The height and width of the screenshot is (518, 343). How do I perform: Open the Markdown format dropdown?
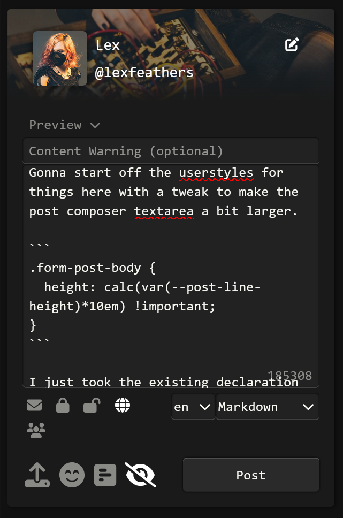(x=266, y=407)
